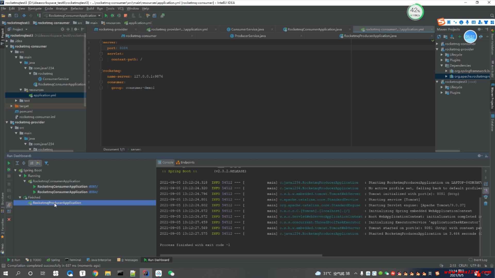Open Java Enterprise tool window
This screenshot has height=278, width=495.
click(99, 260)
